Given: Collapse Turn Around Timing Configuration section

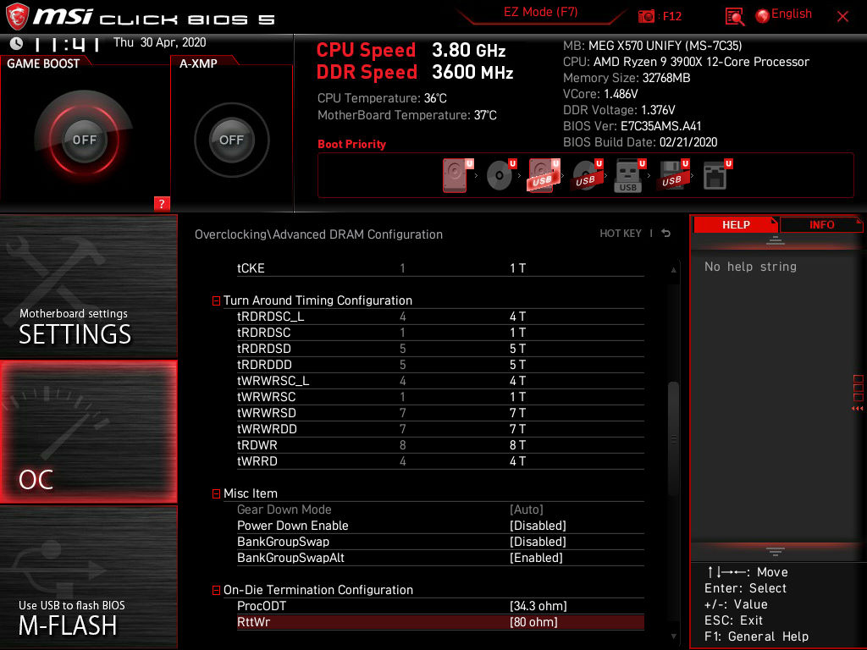Looking at the screenshot, I should (216, 300).
